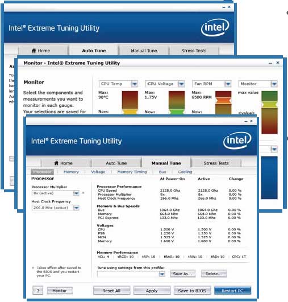Open the profile selection dropdown
This screenshot has width=288, height=302.
(162, 274)
